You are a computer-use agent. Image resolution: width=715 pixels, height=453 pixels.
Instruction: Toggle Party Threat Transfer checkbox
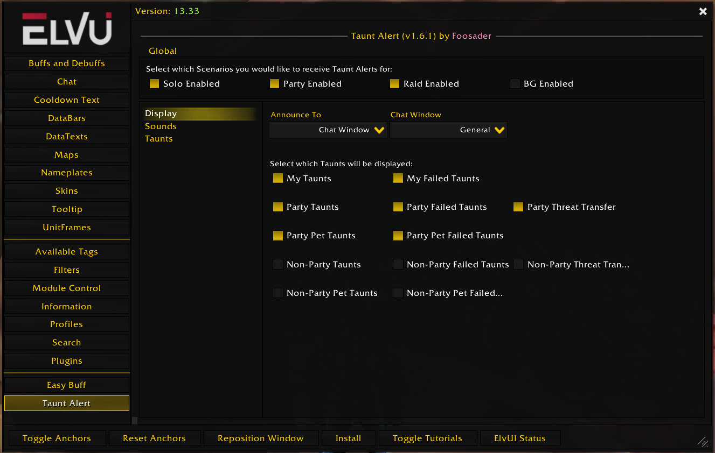[518, 207]
